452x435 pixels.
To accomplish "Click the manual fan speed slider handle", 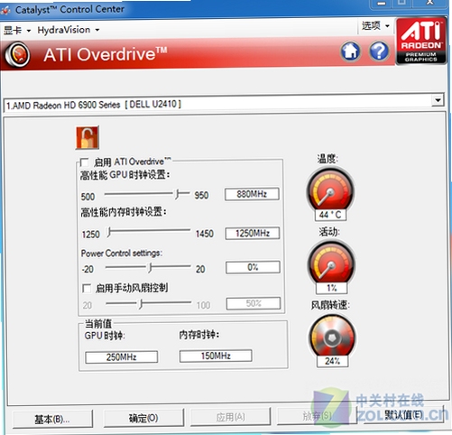I will 141,304.
